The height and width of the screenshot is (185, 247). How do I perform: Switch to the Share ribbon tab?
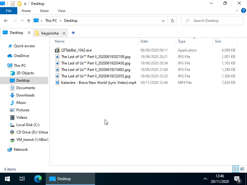44,11
